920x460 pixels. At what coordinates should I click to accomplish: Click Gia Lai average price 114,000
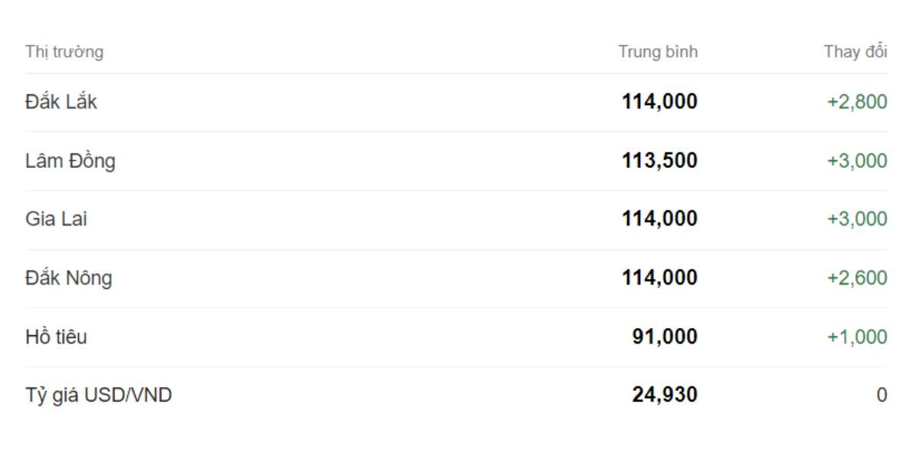coord(659,219)
